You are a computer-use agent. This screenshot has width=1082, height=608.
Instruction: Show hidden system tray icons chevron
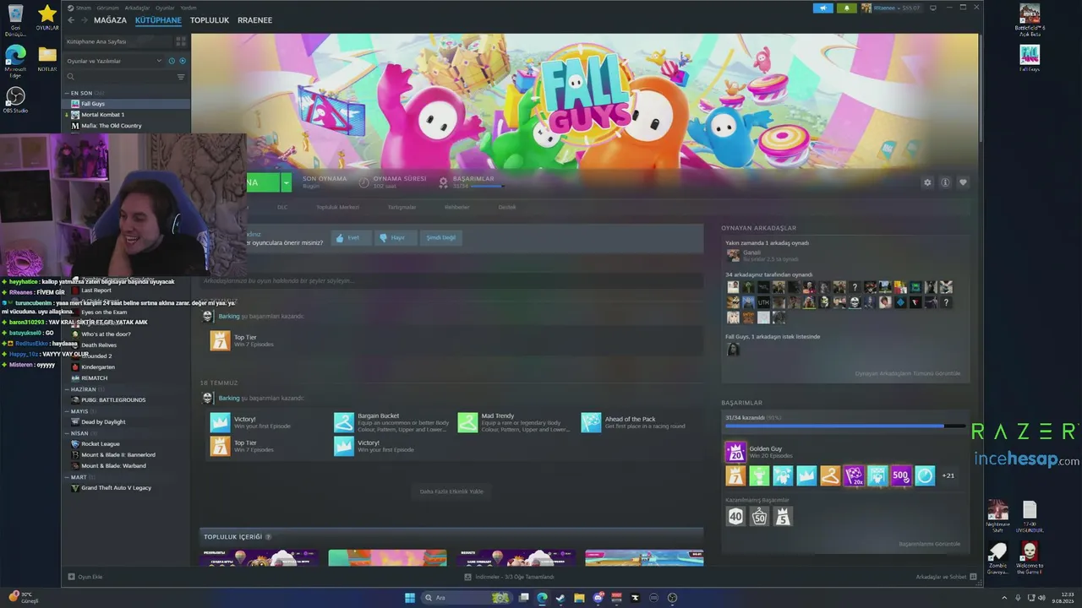1004,598
